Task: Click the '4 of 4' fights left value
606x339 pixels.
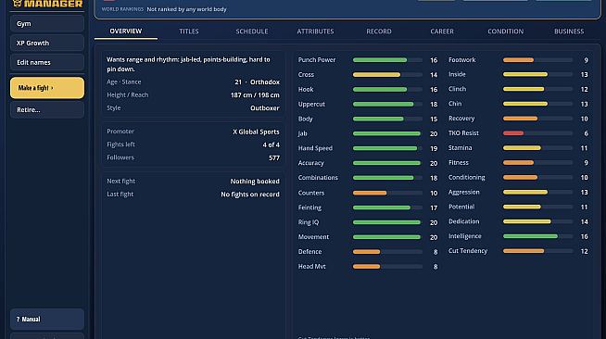Action: (x=271, y=144)
